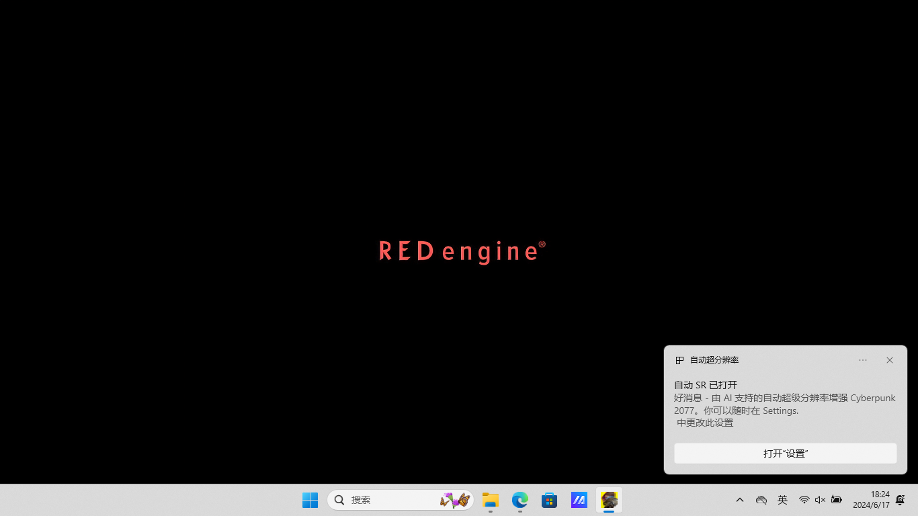Open the Windows Start menu
918x516 pixels.
point(310,500)
